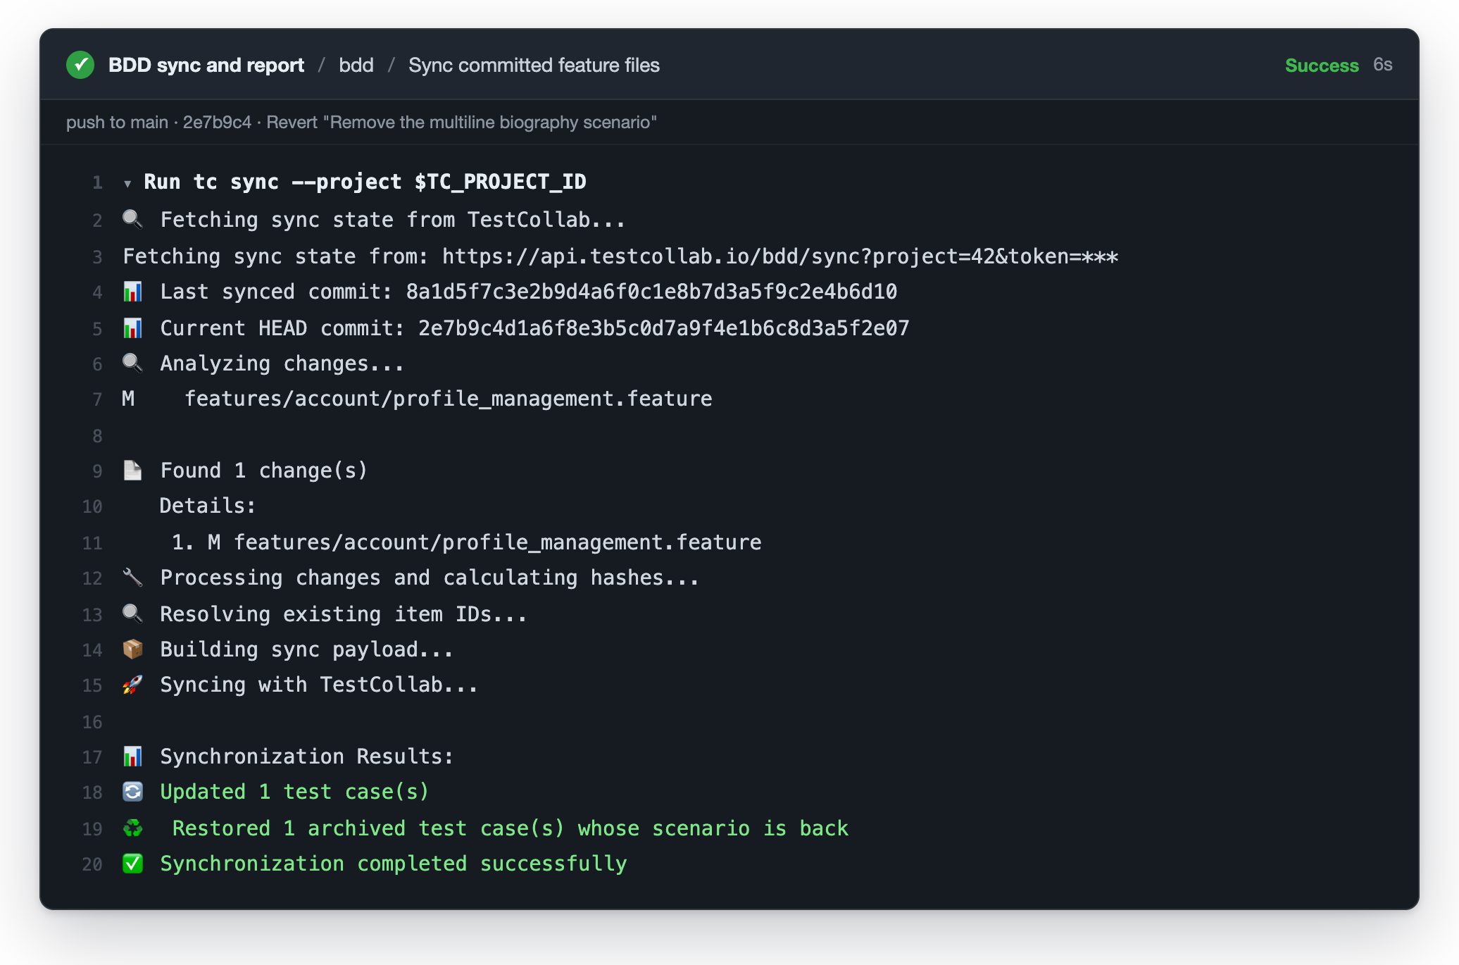The width and height of the screenshot is (1459, 965).
Task: Select Synchronization completed successfully text
Action: [x=394, y=863]
